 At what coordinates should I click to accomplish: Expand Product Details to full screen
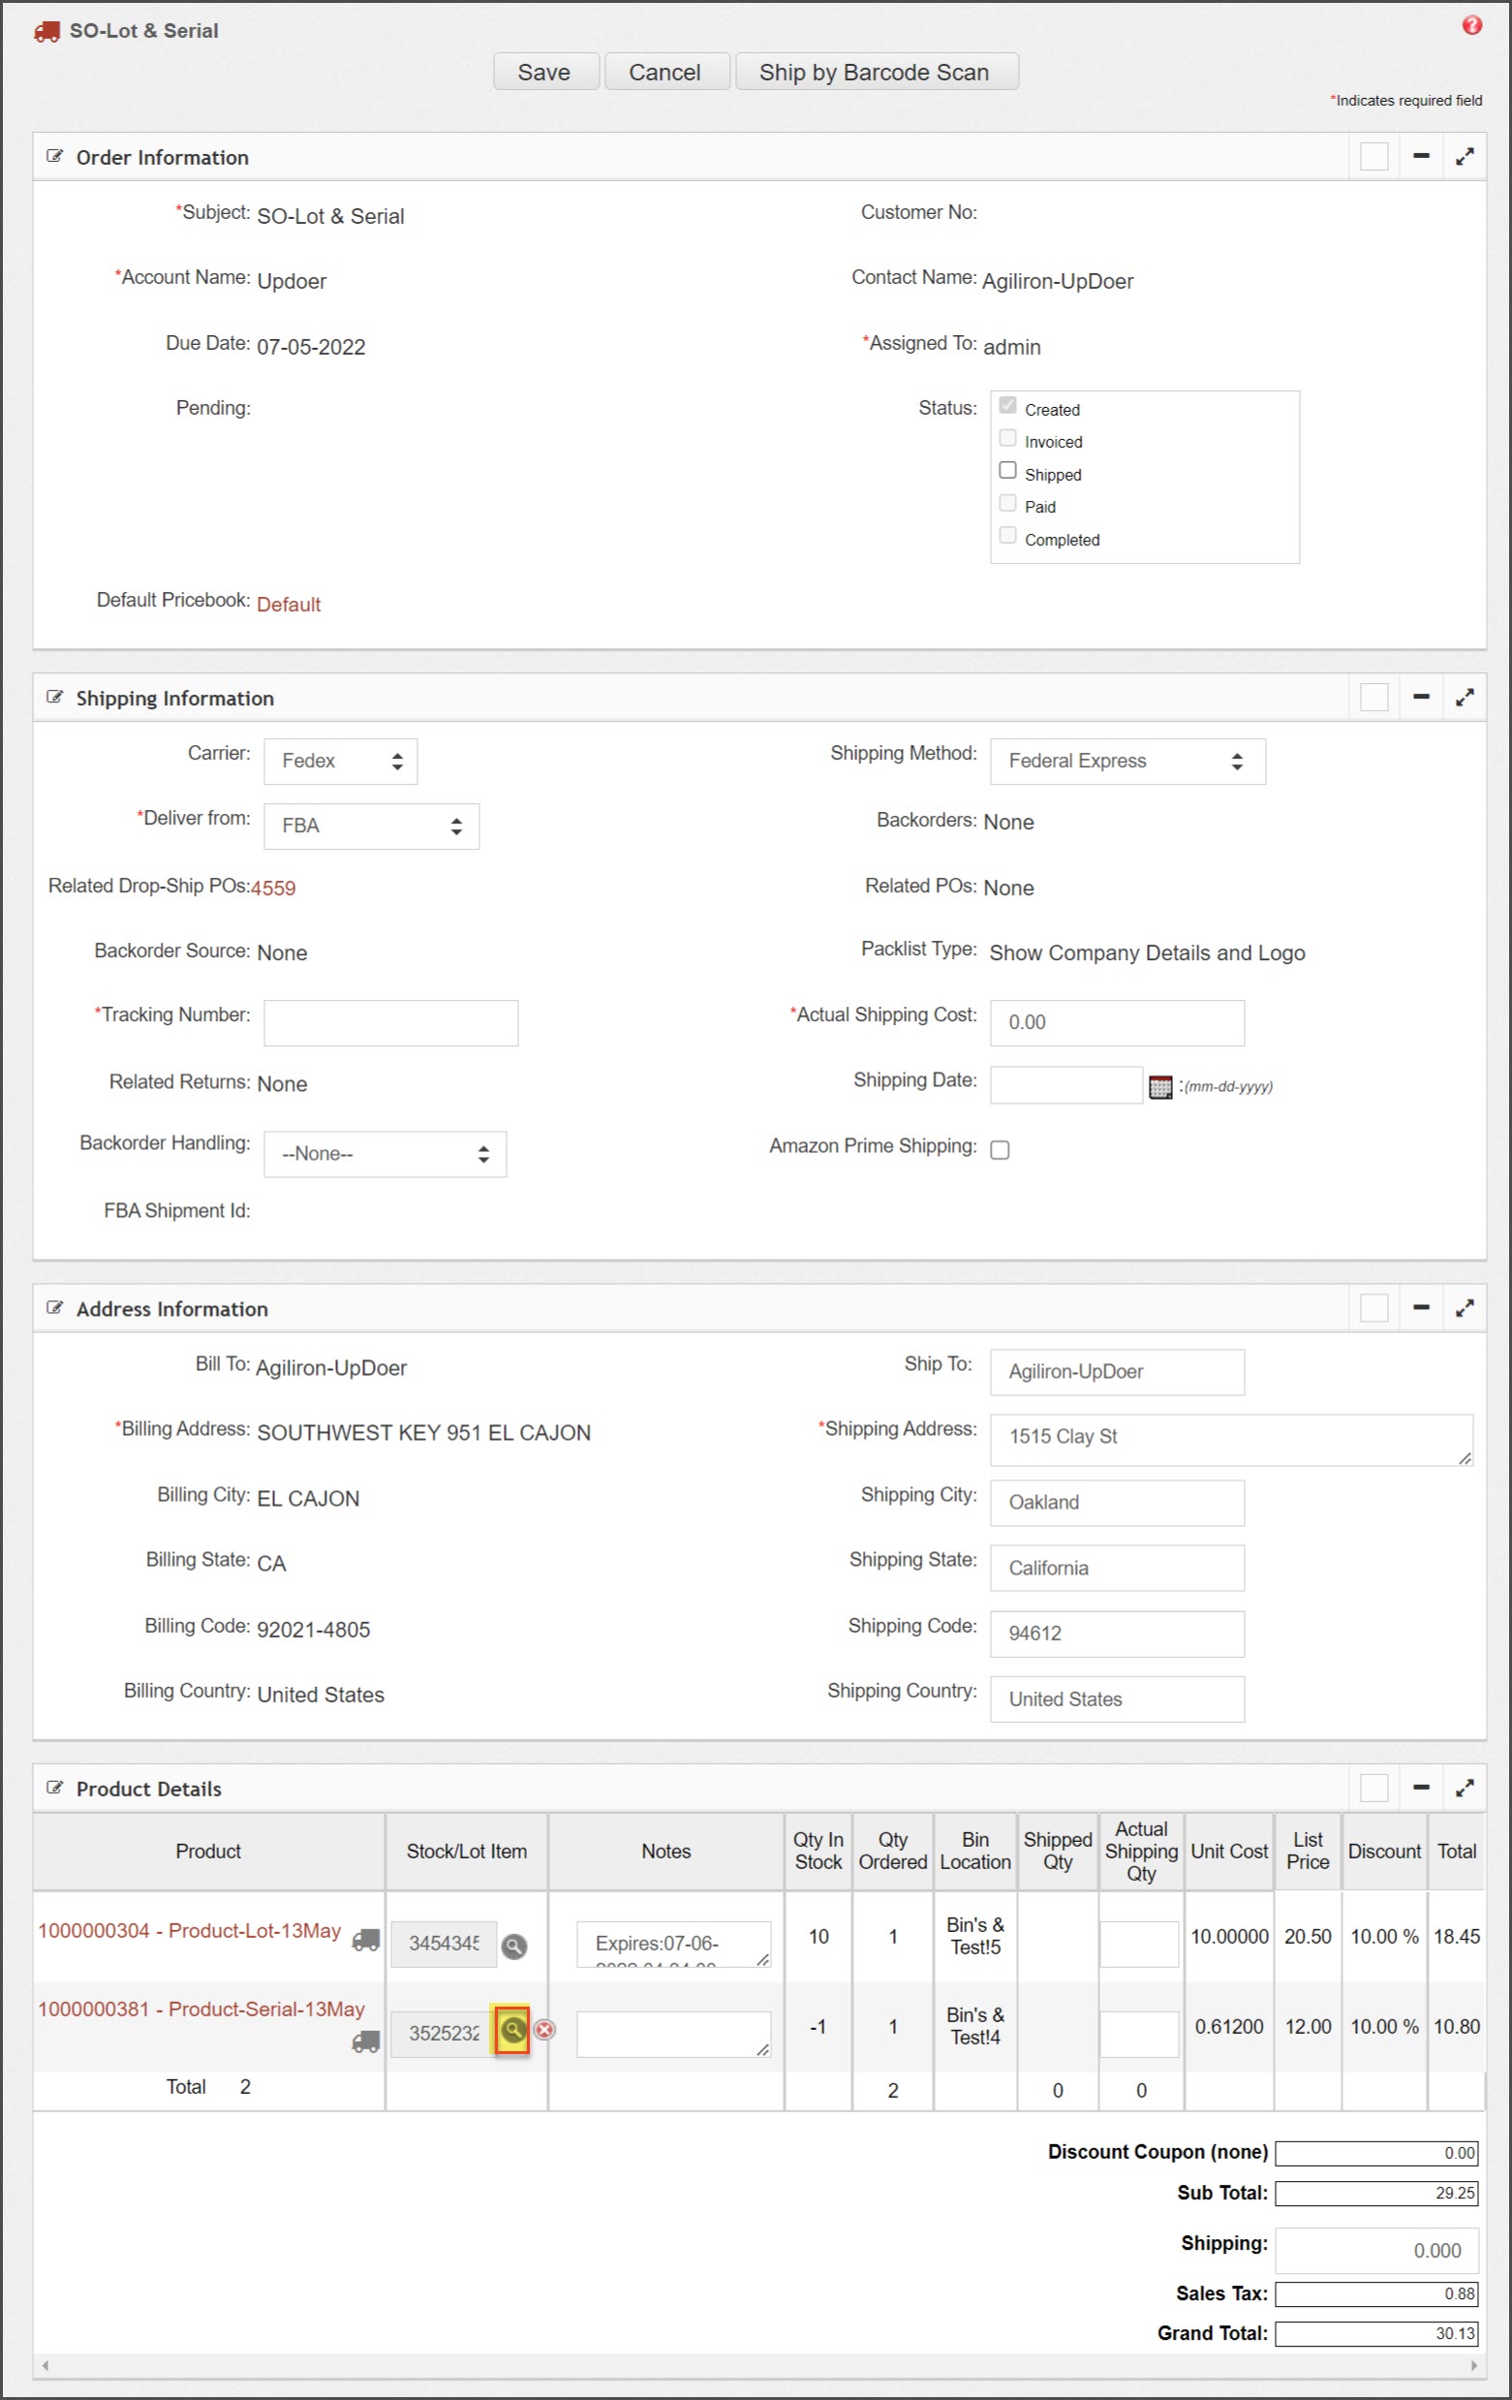pos(1465,1788)
